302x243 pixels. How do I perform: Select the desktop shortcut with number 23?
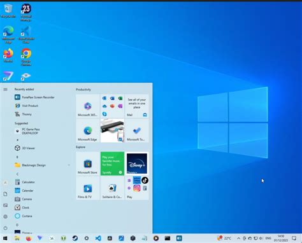coord(26,12)
